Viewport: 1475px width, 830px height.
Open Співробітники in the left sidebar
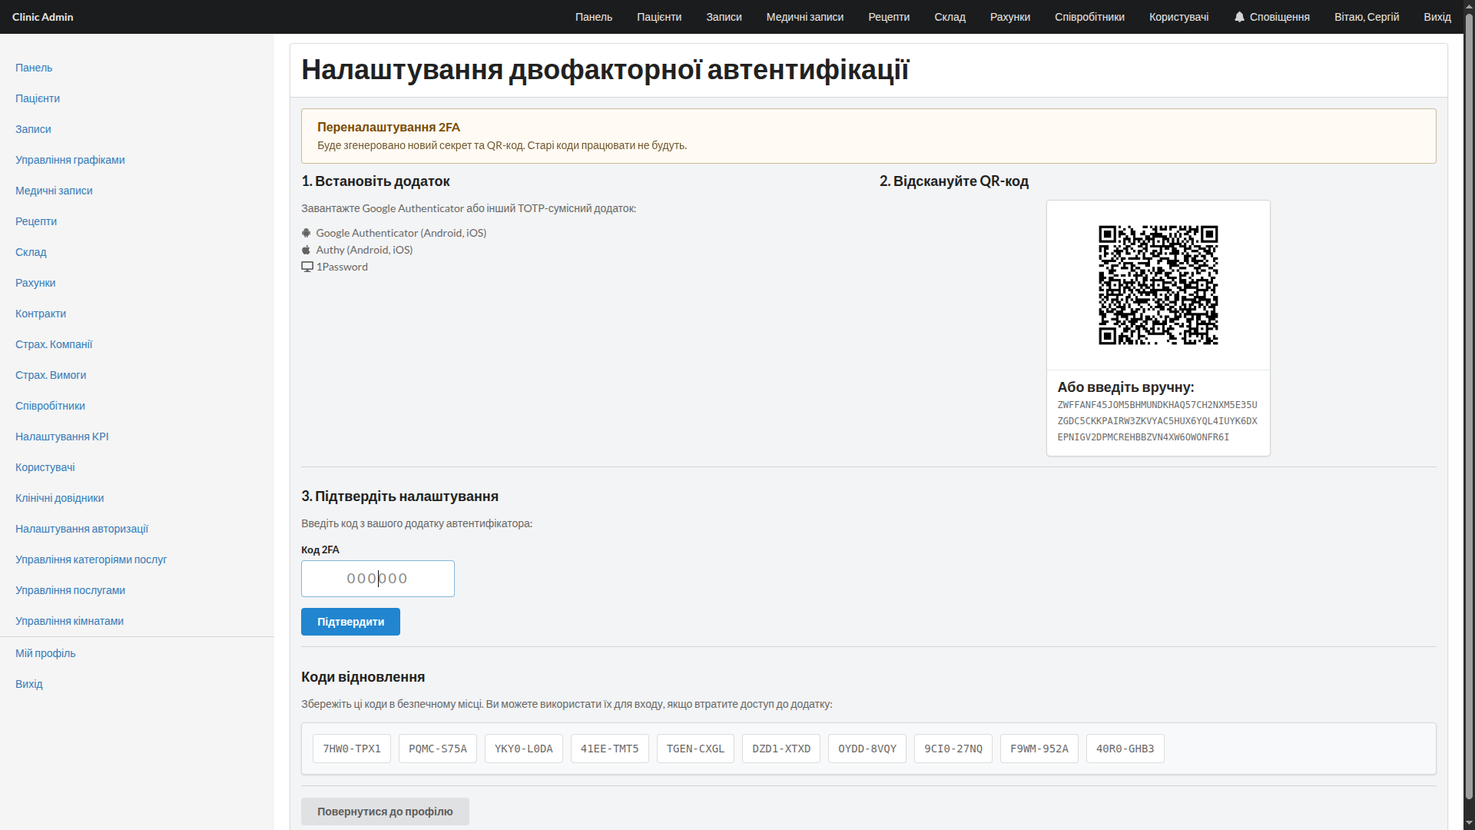click(x=50, y=406)
